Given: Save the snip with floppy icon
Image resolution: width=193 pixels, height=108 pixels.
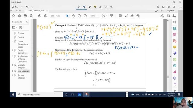Looking at the screenshot, I should point(163,7).
